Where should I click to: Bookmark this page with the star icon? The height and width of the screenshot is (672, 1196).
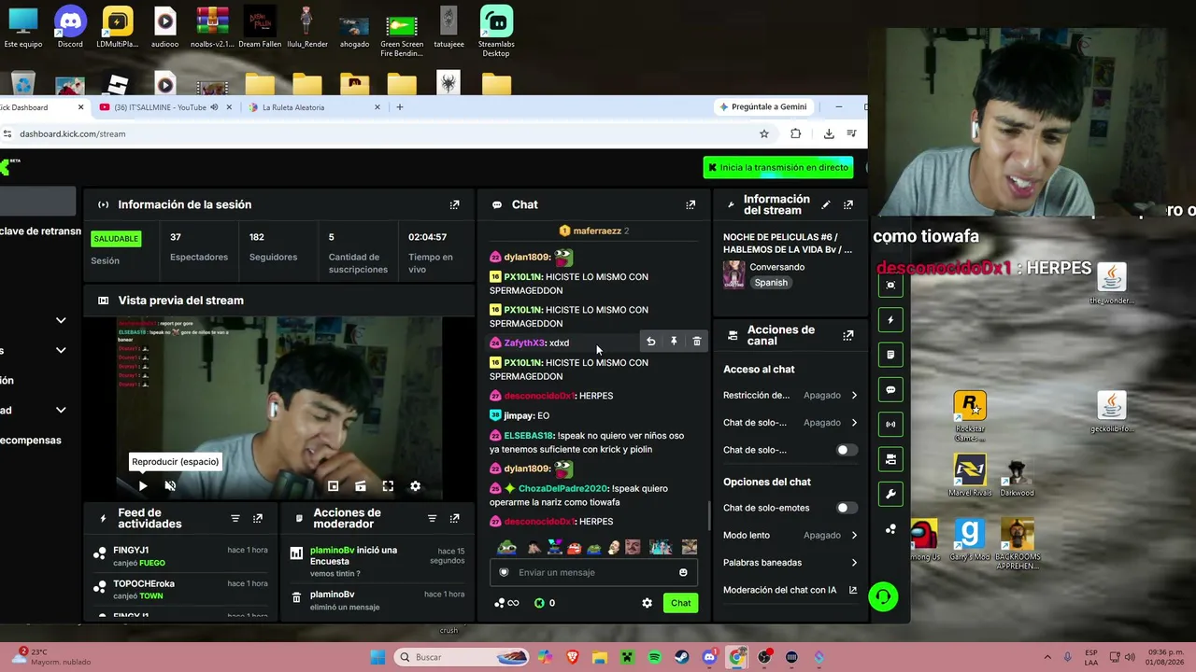click(x=764, y=133)
